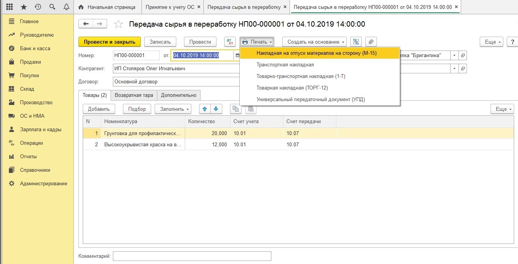
Task: Select Товарная накладная (ТОРГ-12) from the print menu
Action: point(292,88)
